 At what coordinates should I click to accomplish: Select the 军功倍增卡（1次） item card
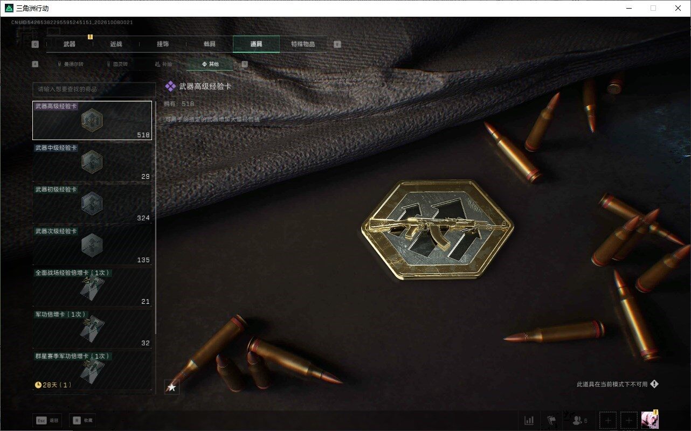point(92,329)
